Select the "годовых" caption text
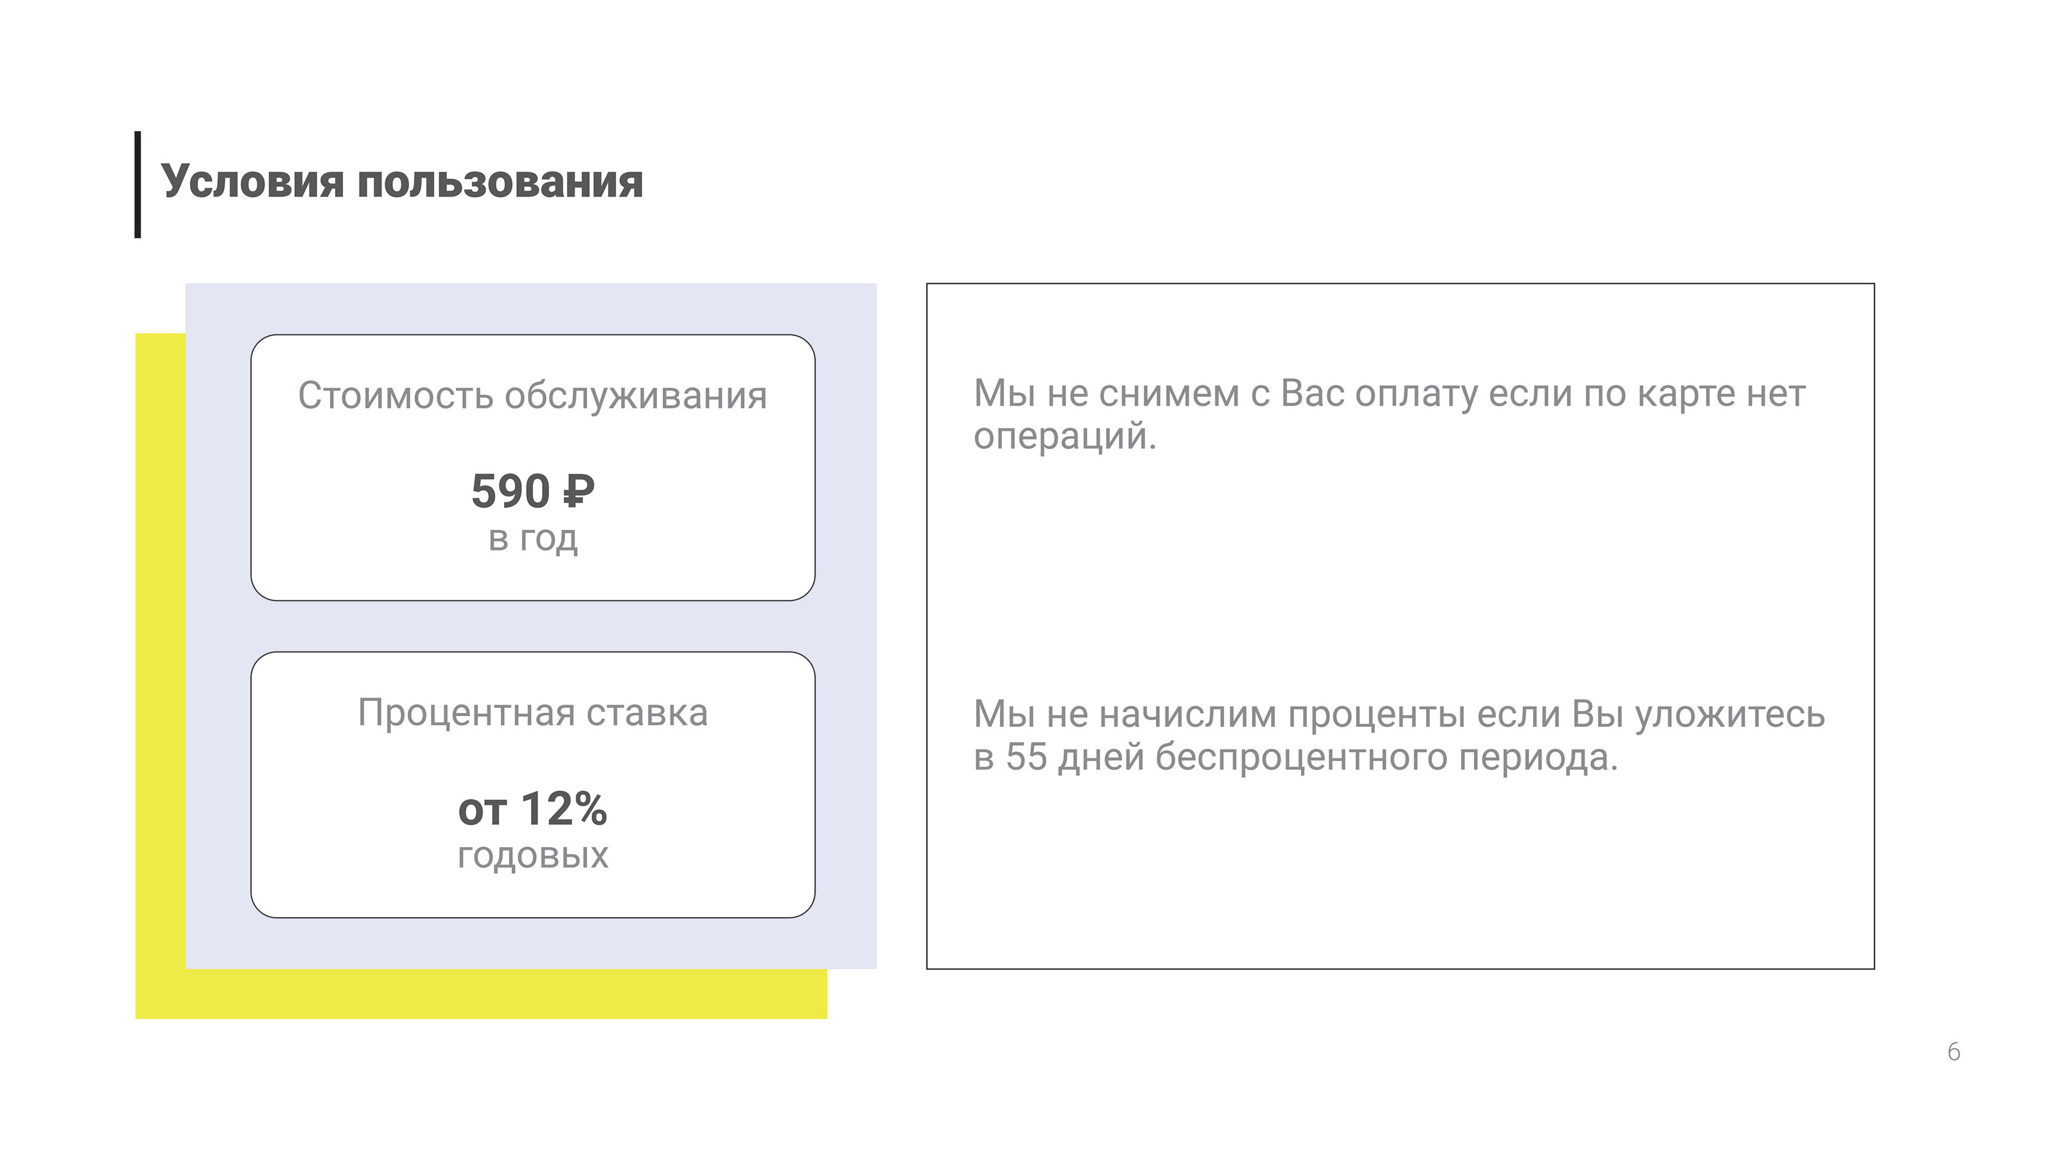Image resolution: width=2055 pixels, height=1156 pixels. [532, 856]
